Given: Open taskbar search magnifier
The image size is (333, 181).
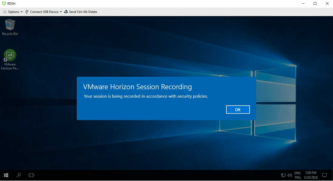Looking at the screenshot, I should [19, 175].
